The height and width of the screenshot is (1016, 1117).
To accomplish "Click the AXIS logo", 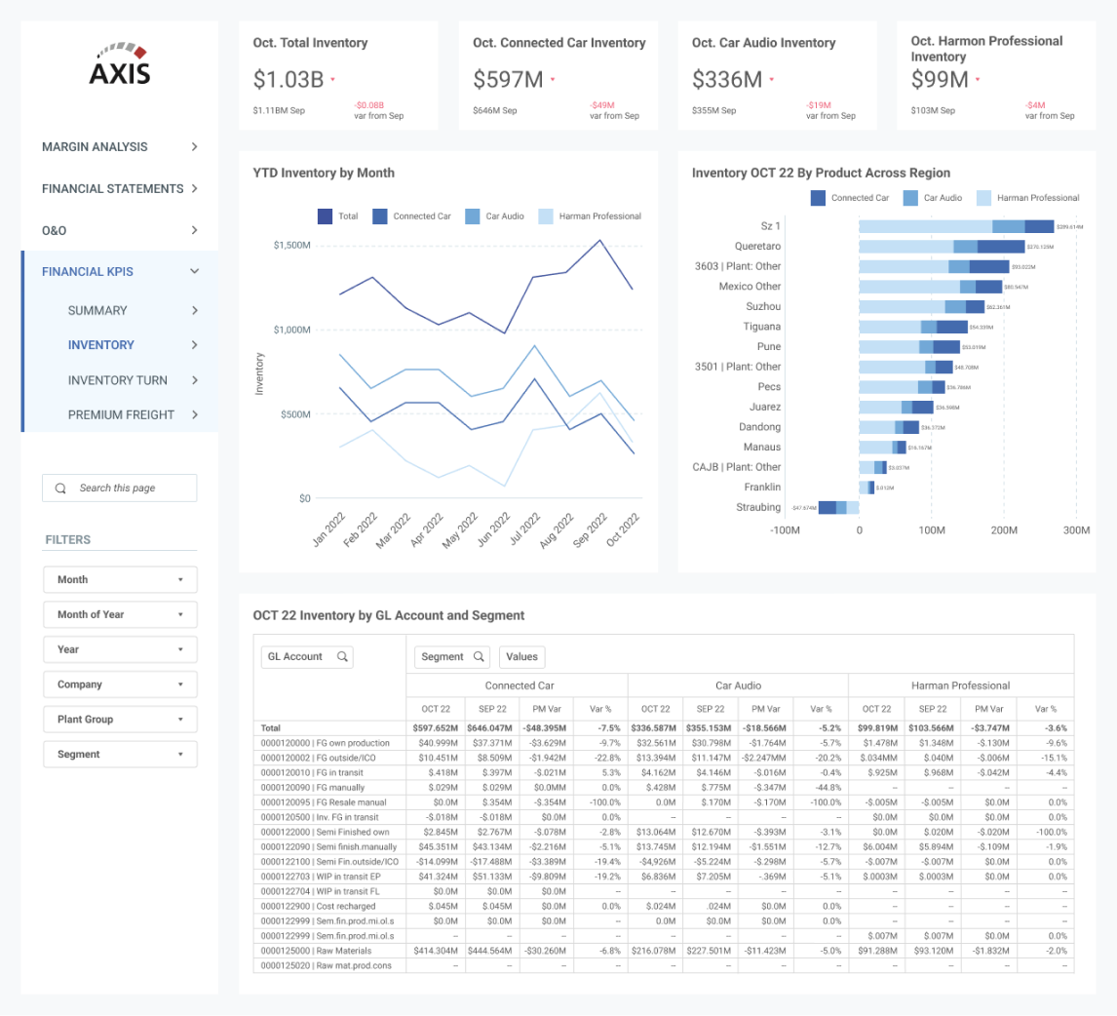I will pos(120,64).
